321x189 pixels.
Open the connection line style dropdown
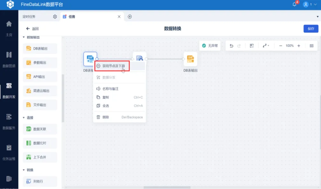tap(266, 46)
